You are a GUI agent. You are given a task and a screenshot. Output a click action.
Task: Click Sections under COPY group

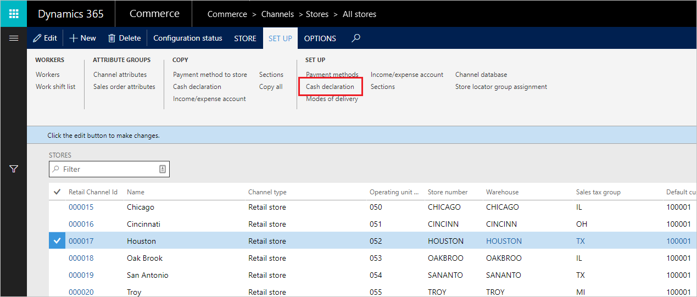click(x=271, y=75)
